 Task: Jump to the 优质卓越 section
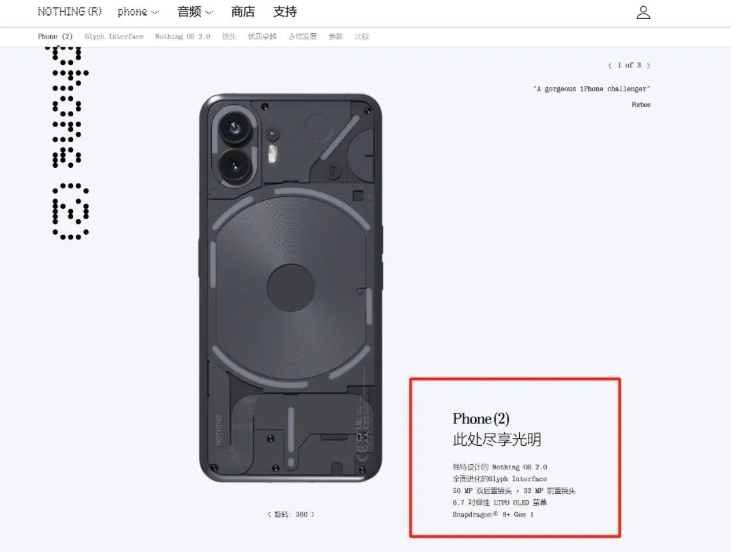tap(262, 37)
